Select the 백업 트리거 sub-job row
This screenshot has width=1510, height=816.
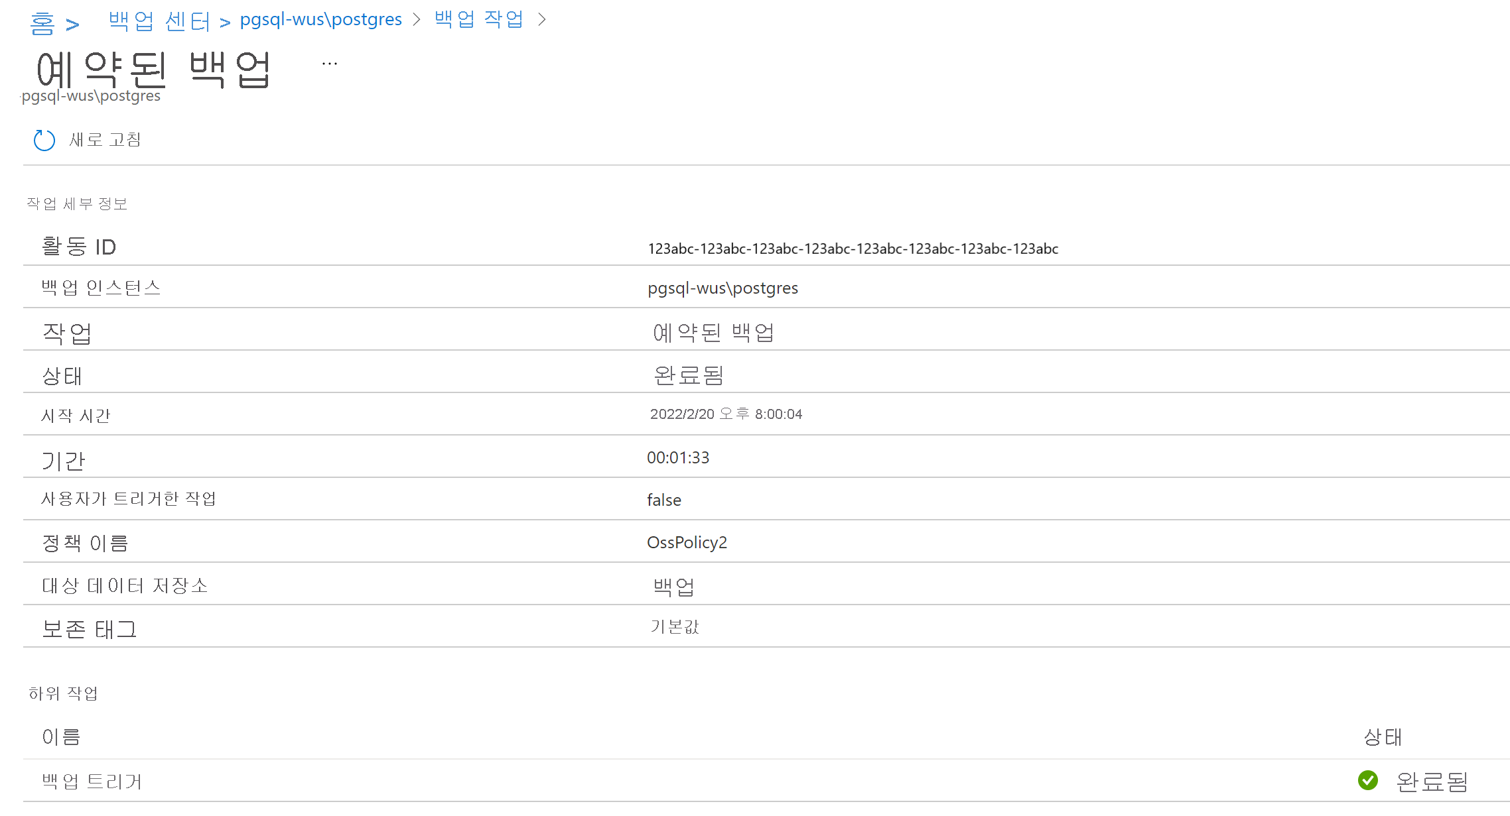(x=766, y=781)
